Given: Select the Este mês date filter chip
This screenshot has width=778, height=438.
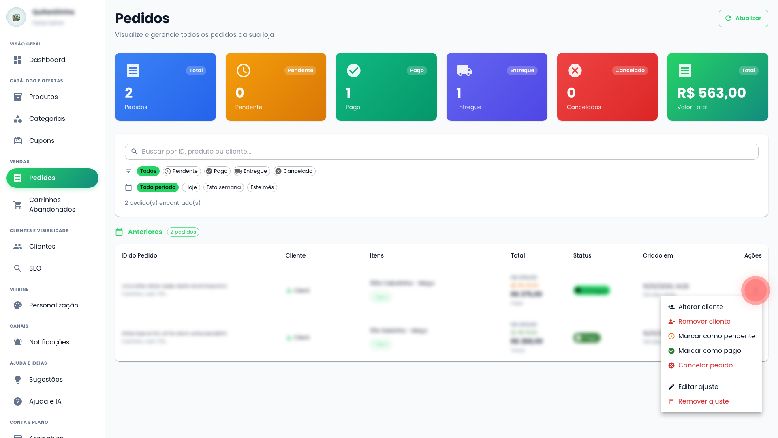Looking at the screenshot, I should point(262,187).
